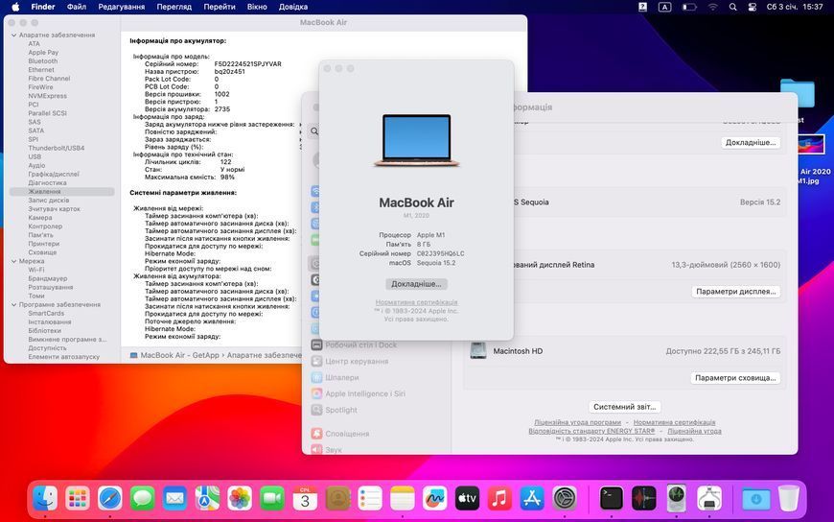Screen dimensions: 834x522
Task: Collapse the Мережа tree section
Action: [x=13, y=262]
